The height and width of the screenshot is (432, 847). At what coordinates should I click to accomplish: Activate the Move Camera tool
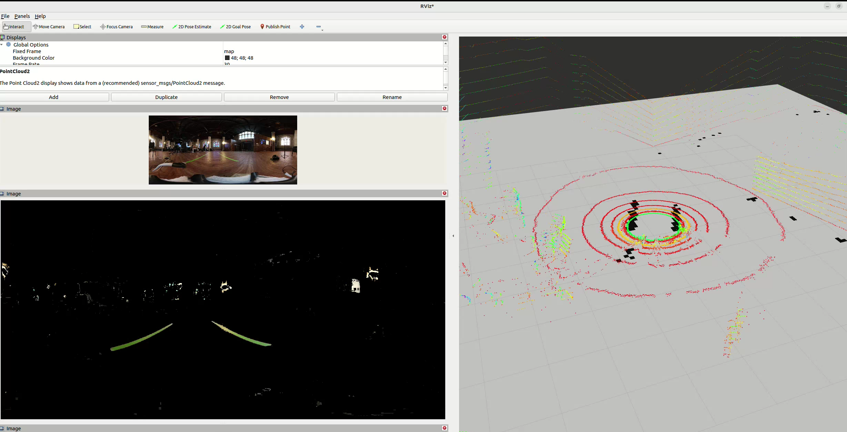49,27
